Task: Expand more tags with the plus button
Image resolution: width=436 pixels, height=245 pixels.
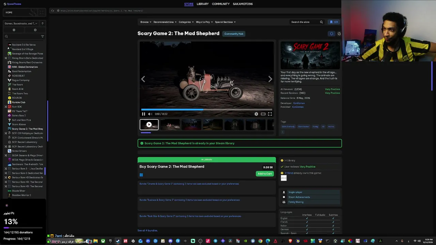Action: (282, 132)
